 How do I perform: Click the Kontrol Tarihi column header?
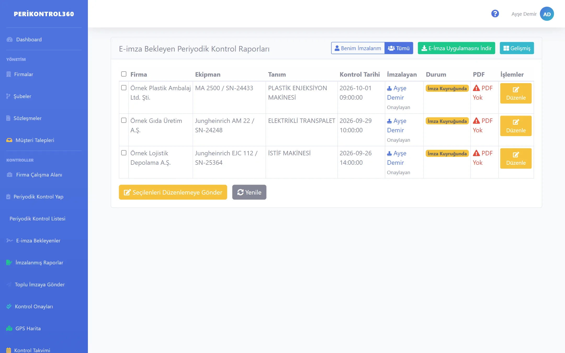pyautogui.click(x=360, y=75)
